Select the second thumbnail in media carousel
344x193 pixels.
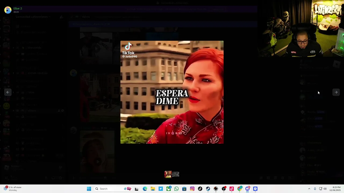coord(175,175)
